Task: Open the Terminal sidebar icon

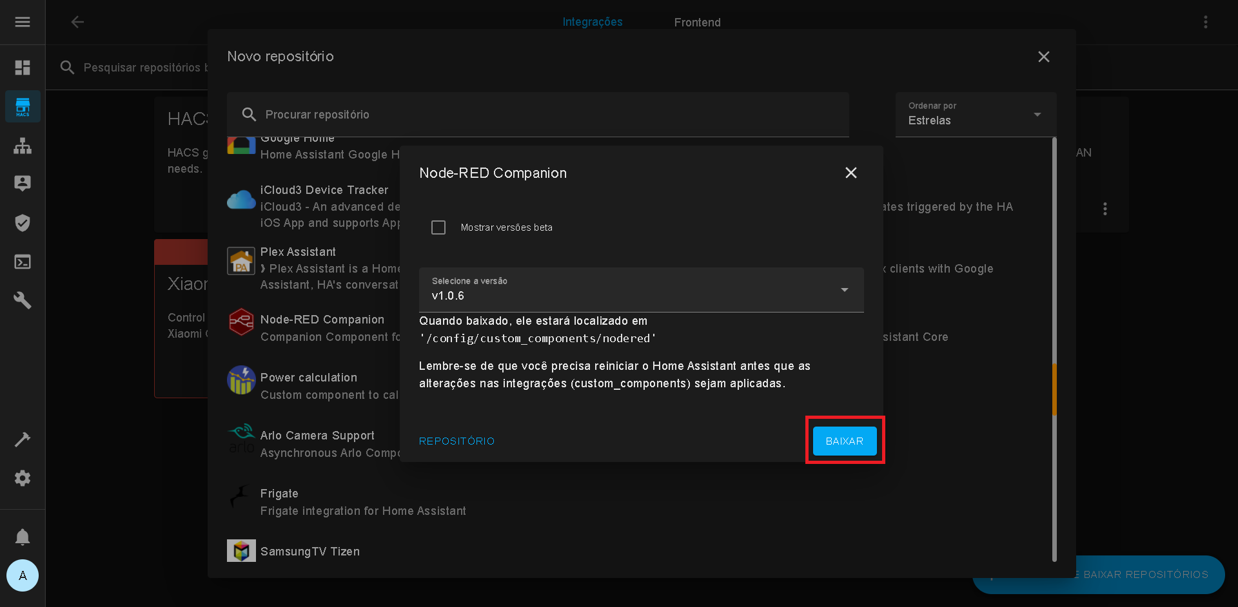Action: pyautogui.click(x=23, y=262)
